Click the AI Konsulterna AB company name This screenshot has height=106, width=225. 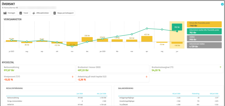pos(10,7)
